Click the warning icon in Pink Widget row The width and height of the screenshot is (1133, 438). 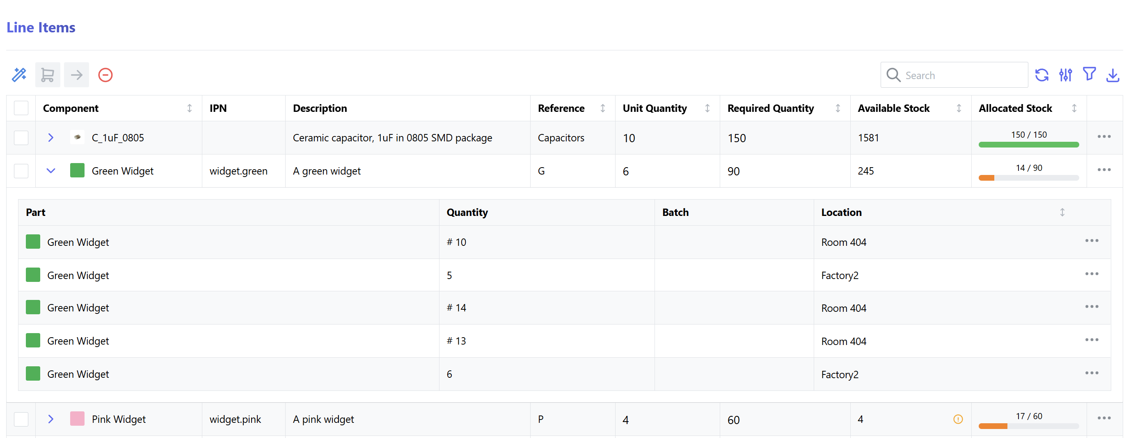click(957, 419)
